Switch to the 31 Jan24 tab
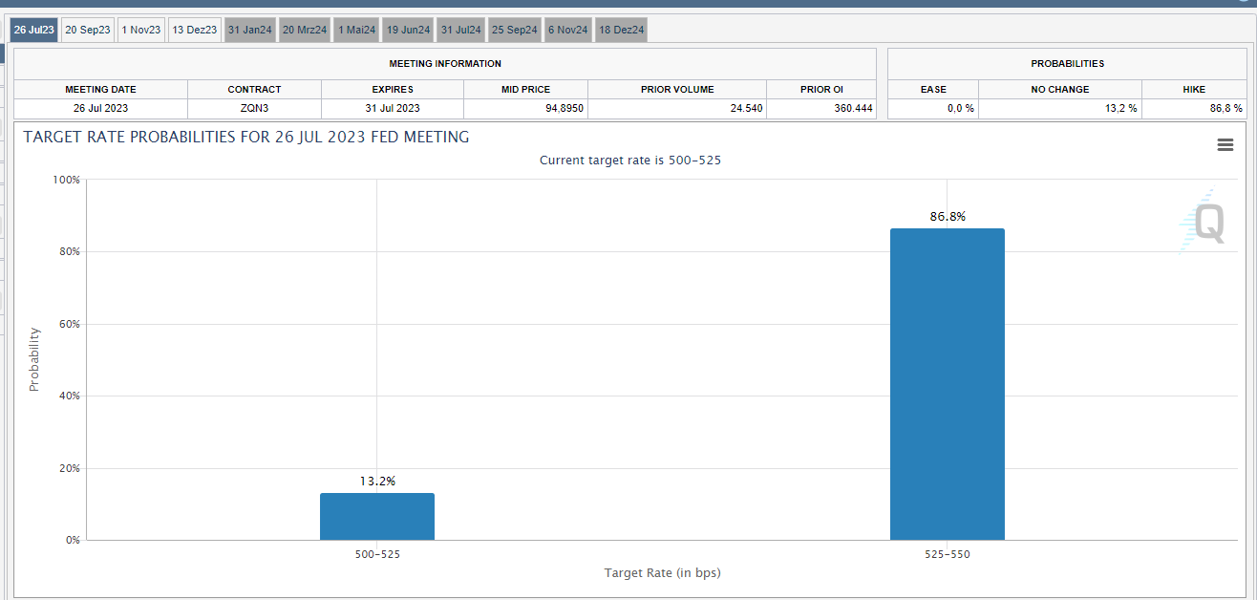The height and width of the screenshot is (600, 1257). pyautogui.click(x=250, y=31)
